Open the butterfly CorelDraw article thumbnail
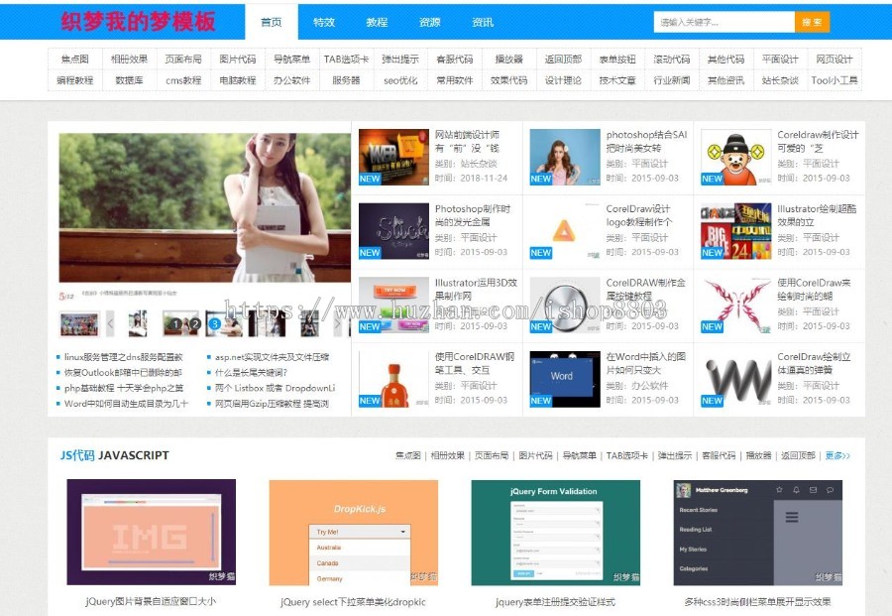This screenshot has height=616, width=892. (x=736, y=305)
